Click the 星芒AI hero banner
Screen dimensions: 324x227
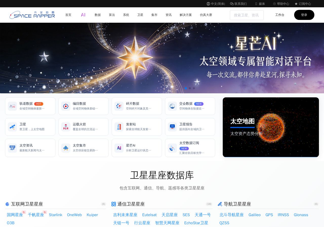click(162, 58)
